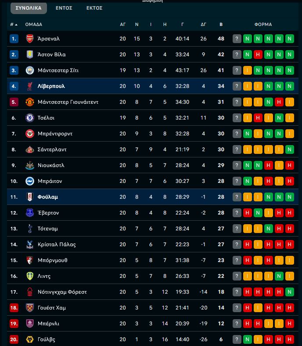The image size is (302, 346).
Task: Click the Wolves club crest icon
Action: 30,339
